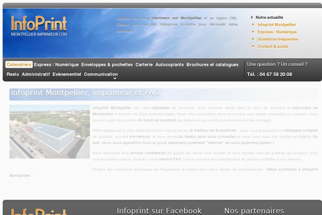The height and width of the screenshot is (215, 322).
Task: Open the Autocopiants category
Action: pyautogui.click(x=170, y=64)
